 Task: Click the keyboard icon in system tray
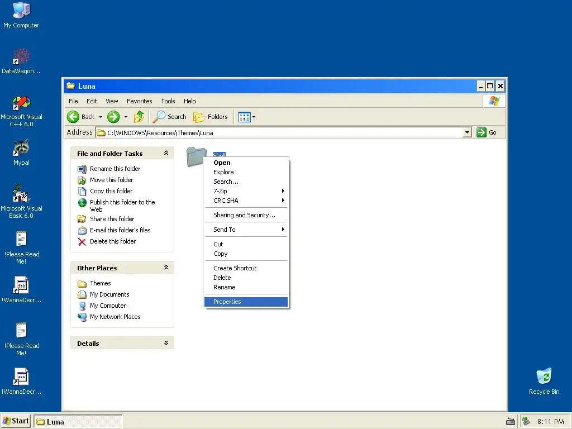click(x=511, y=422)
